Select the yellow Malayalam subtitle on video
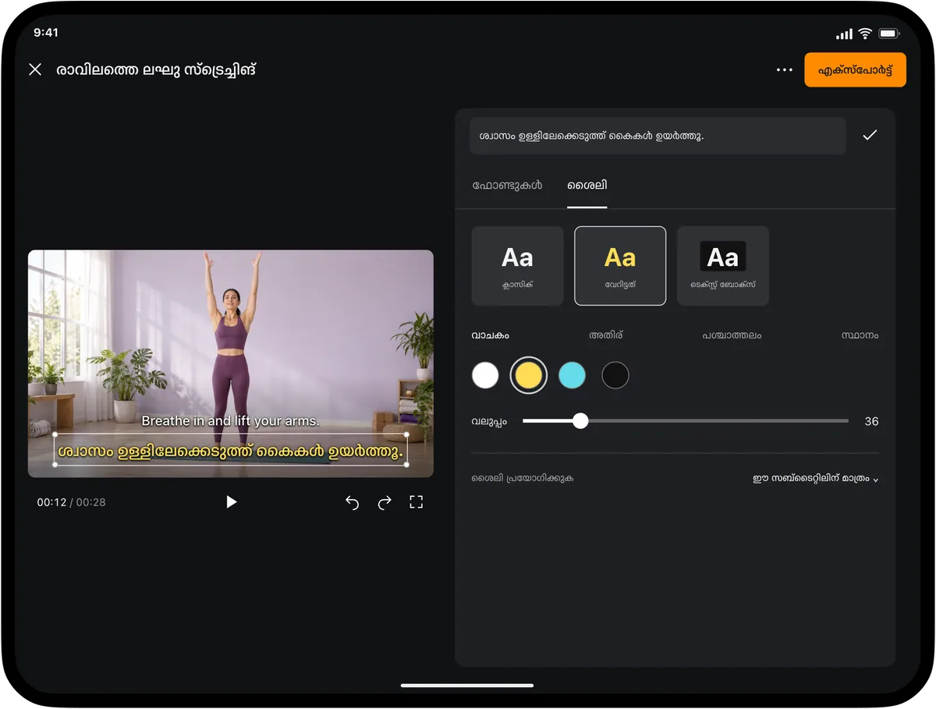The height and width of the screenshot is (709, 936). tap(232, 451)
